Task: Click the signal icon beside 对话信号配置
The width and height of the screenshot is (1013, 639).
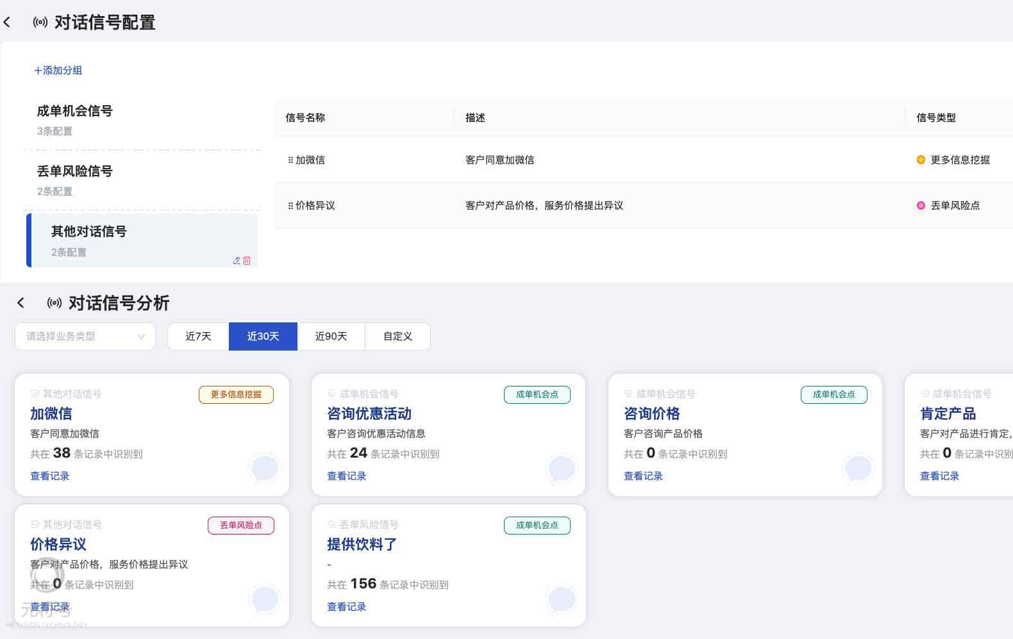Action: click(x=40, y=22)
